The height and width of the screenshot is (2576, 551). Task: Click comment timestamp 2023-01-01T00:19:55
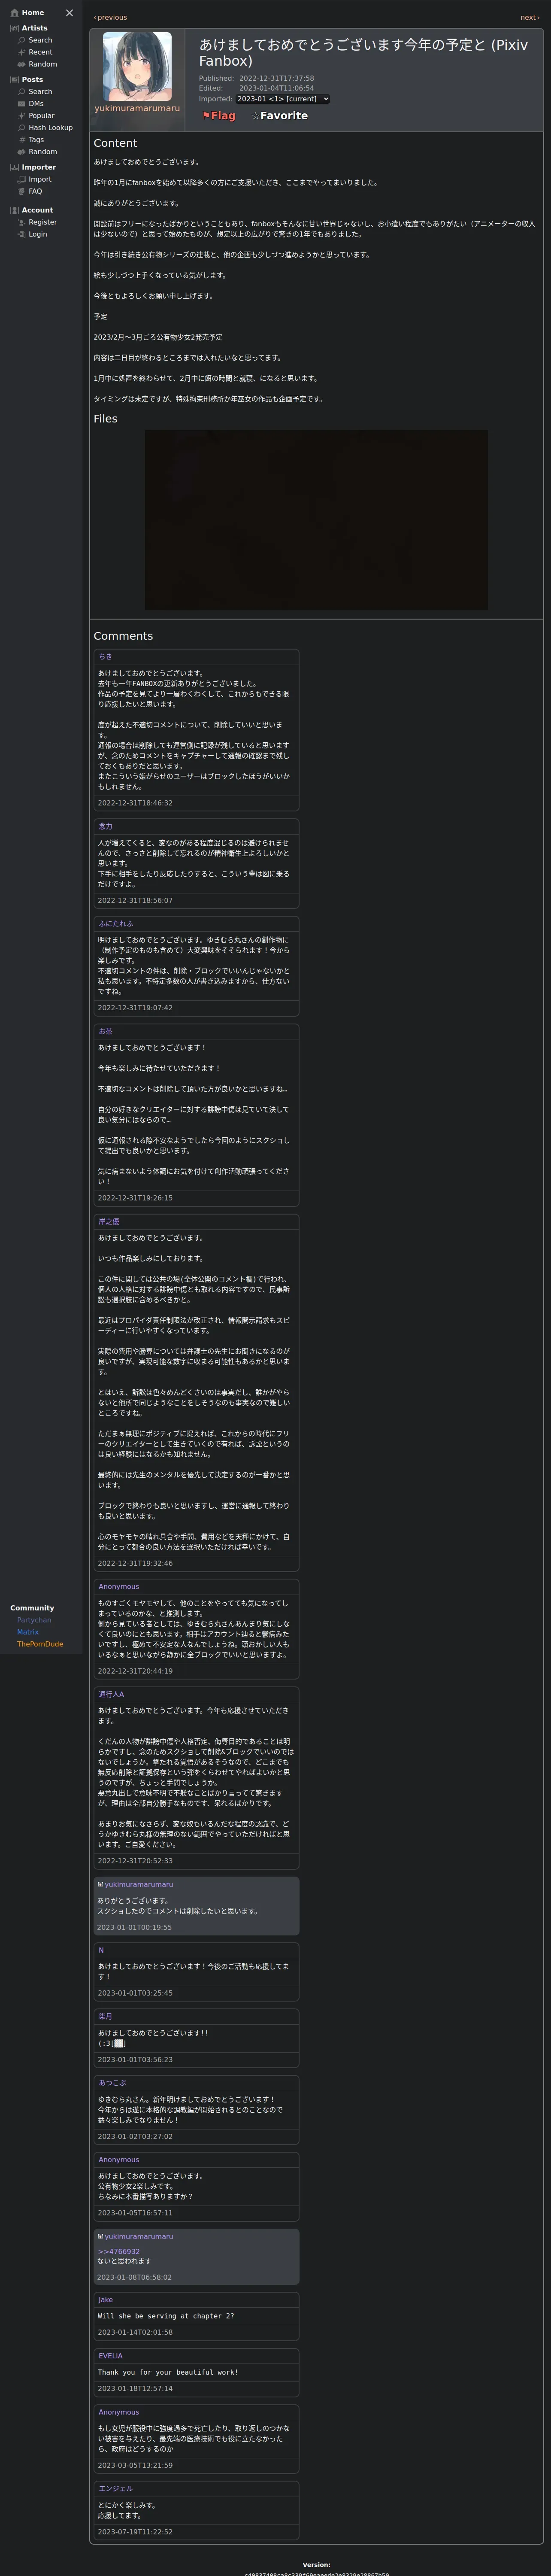[x=134, y=1927]
